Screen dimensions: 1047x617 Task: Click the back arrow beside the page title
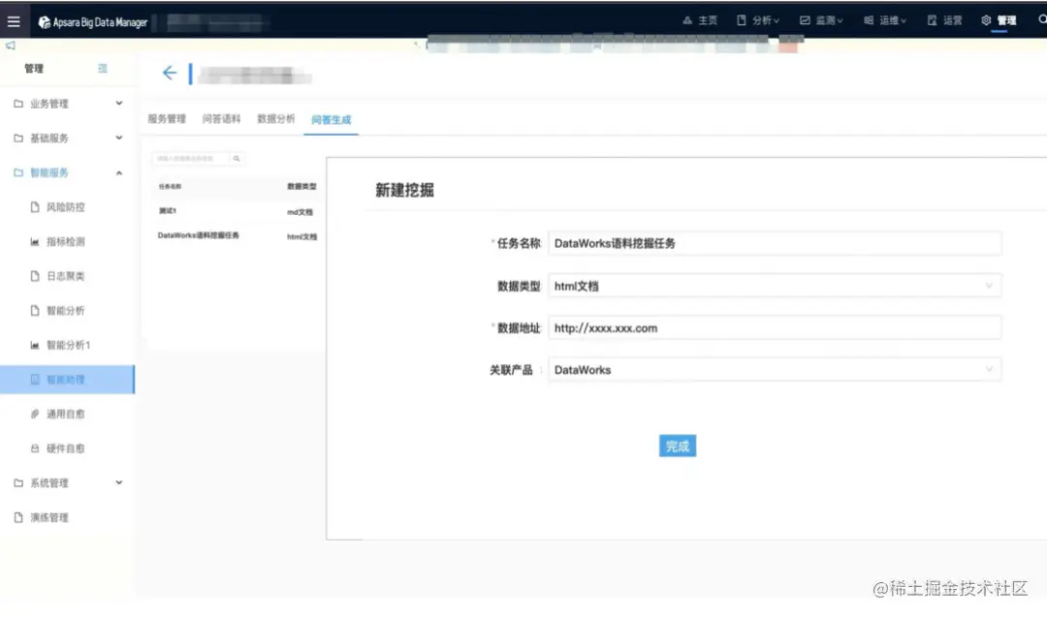[x=170, y=73]
